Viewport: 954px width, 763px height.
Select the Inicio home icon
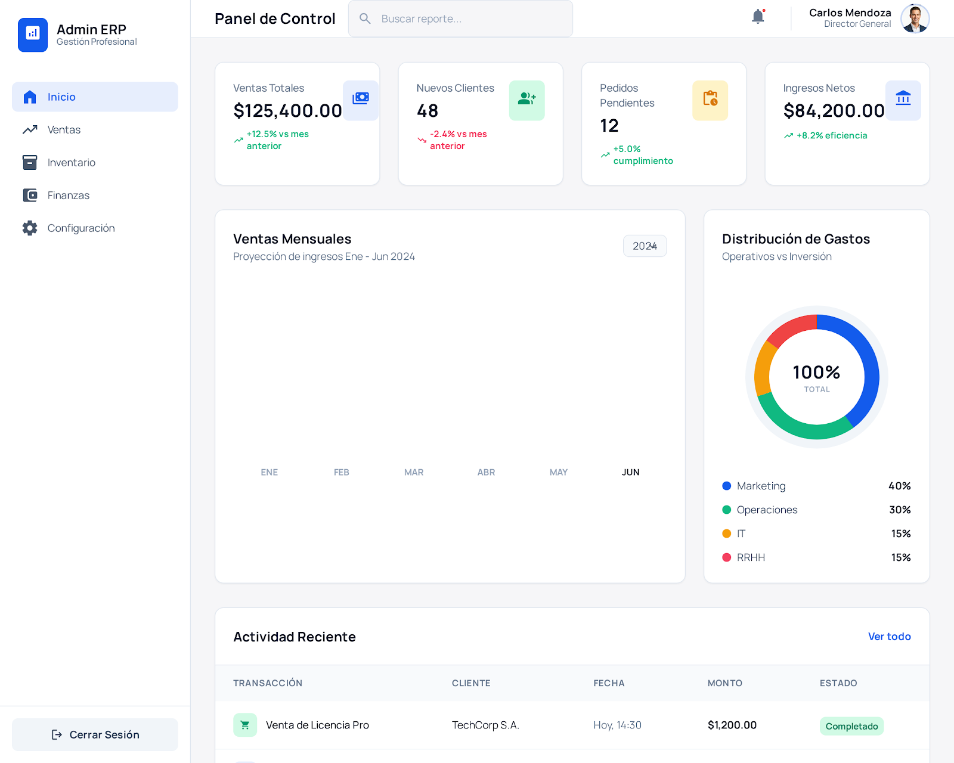29,97
